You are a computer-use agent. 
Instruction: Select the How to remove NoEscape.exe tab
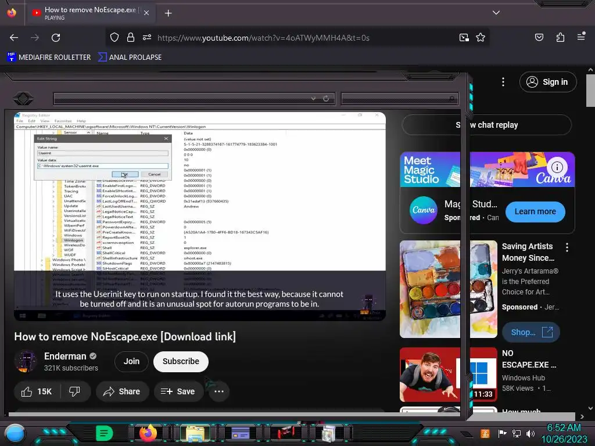tap(90, 13)
